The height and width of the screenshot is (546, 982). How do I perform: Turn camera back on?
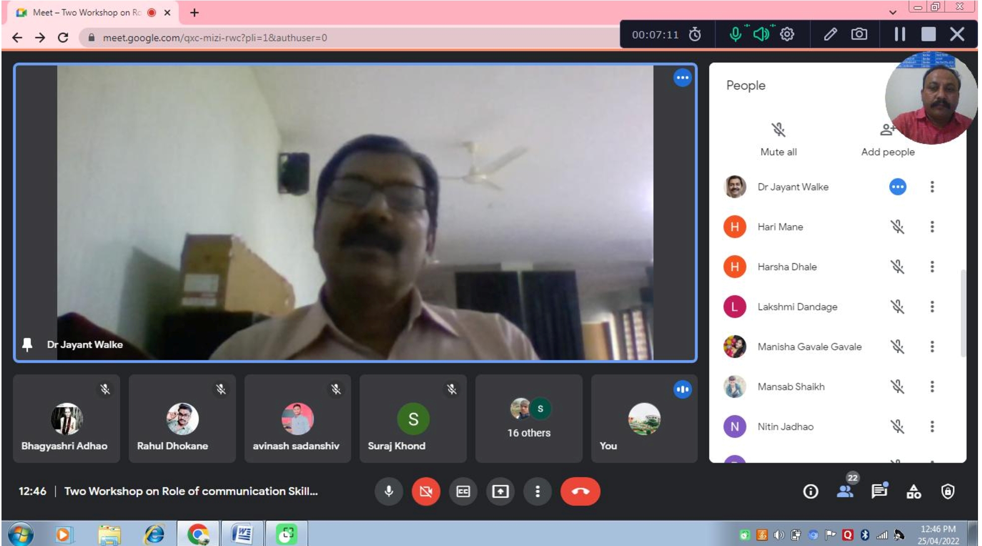[x=426, y=491]
